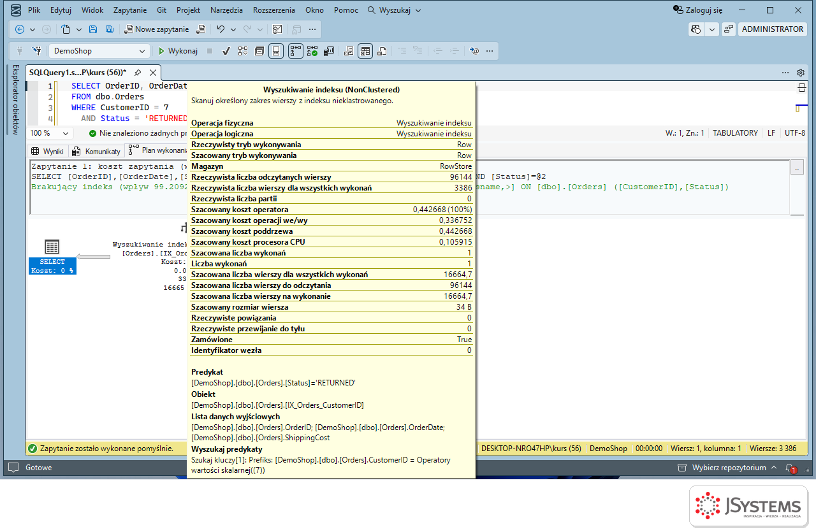
Task: Open the editor settings gear icon
Action: tap(801, 73)
